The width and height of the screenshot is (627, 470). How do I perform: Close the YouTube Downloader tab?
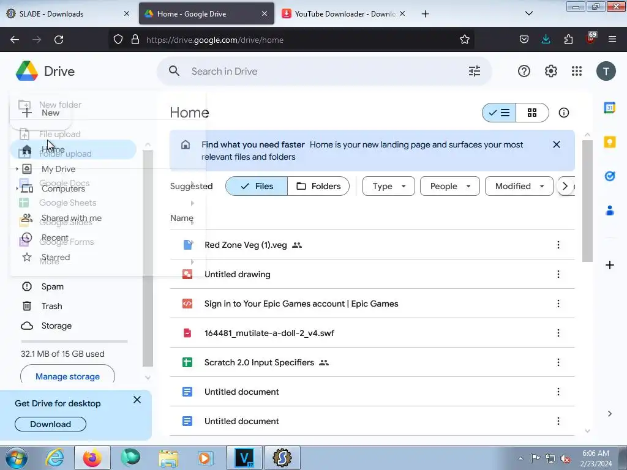(402, 13)
